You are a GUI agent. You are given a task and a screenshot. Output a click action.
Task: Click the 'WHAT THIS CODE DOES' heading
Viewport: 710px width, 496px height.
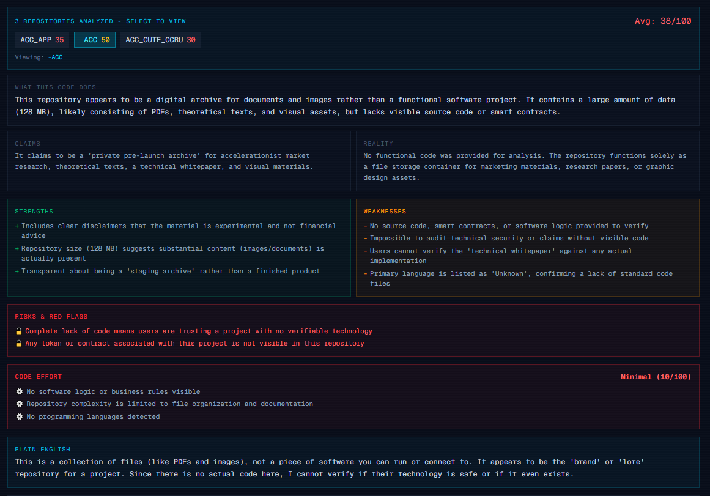pyautogui.click(x=55, y=87)
